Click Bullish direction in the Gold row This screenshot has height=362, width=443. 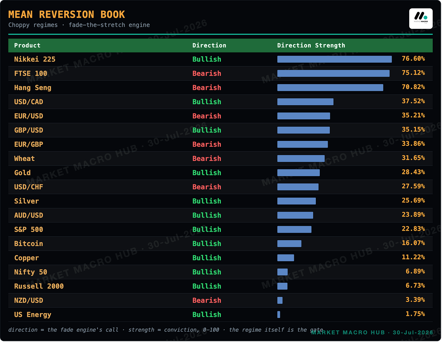click(x=207, y=173)
